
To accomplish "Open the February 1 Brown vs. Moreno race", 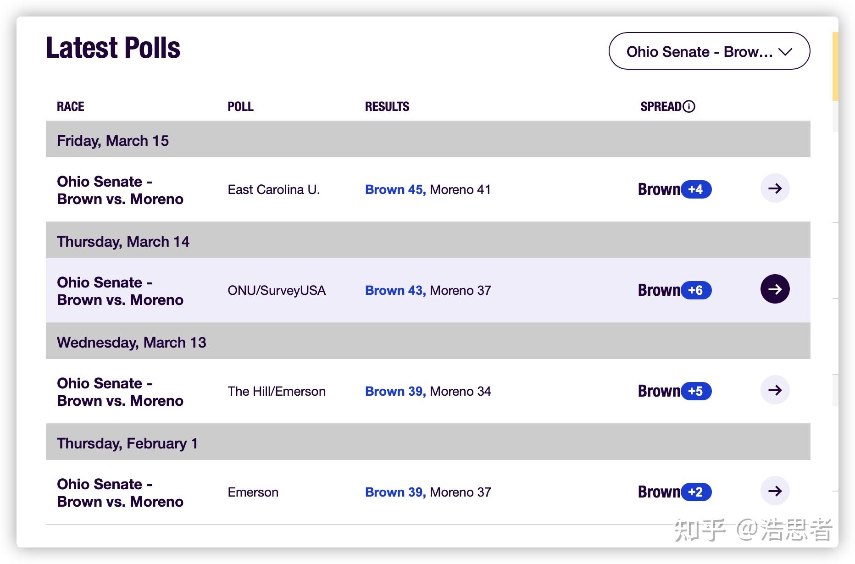I will [x=120, y=493].
